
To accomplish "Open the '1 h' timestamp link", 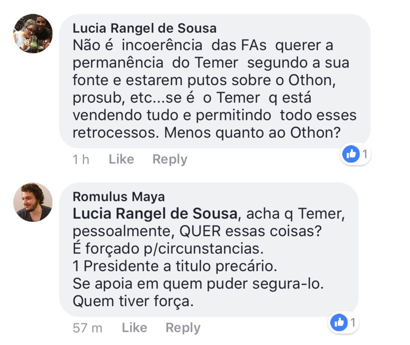I will [81, 159].
